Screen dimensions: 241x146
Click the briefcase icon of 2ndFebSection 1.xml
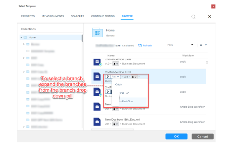[x=97, y=76]
